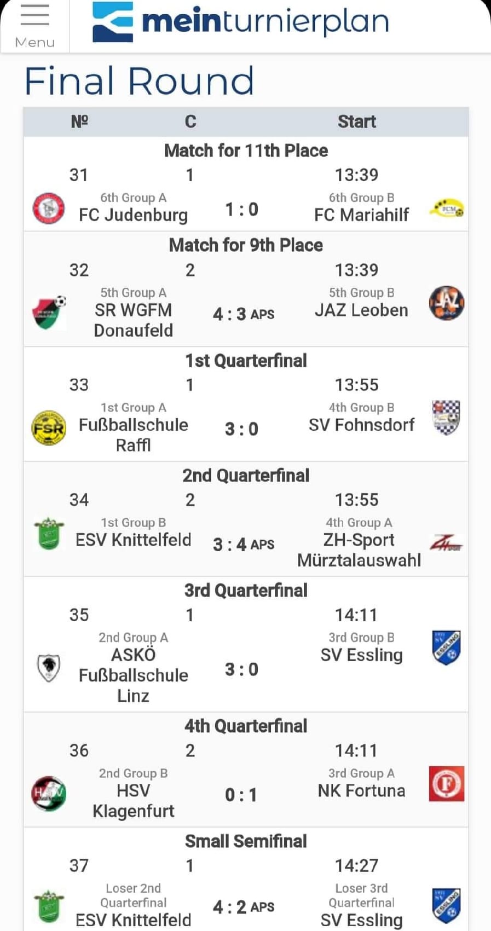Click SR WGFM Donaufeld team crest
Screen dimensions: 491x931
49,312
